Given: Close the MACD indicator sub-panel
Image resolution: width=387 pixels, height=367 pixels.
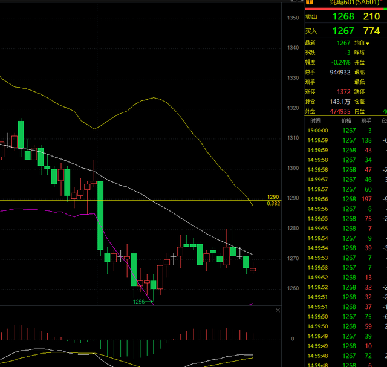Looking at the screenshot, I should point(278,310).
